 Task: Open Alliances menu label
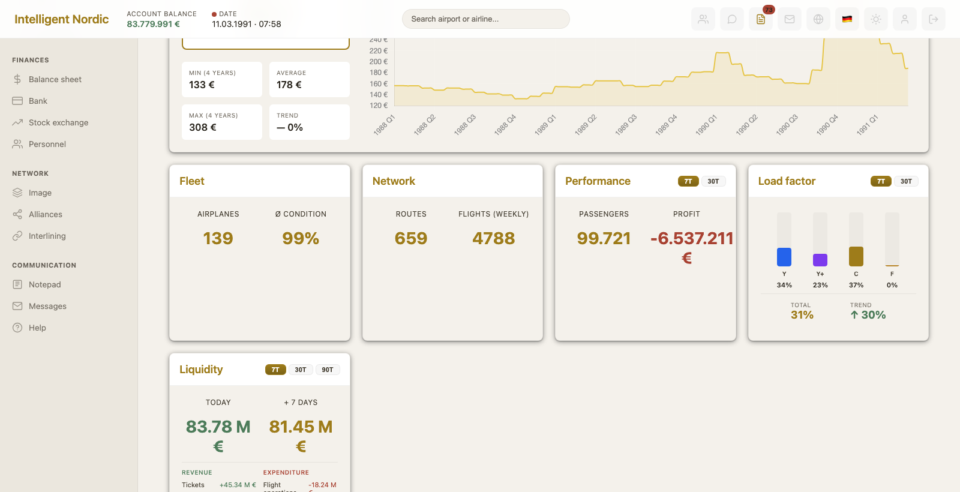click(x=46, y=214)
